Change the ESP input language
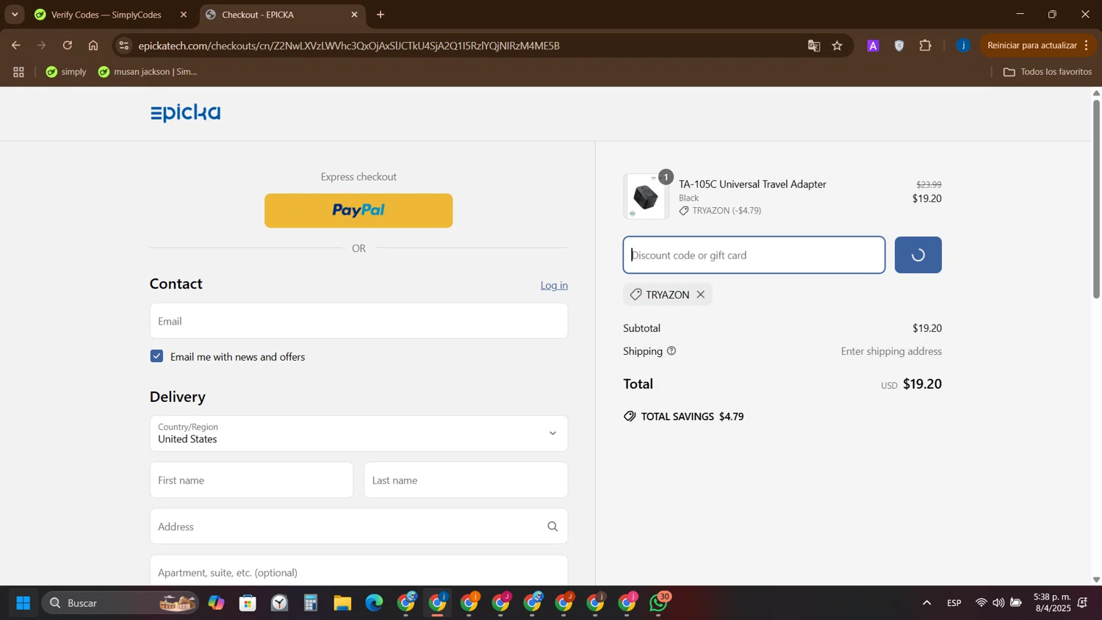Screen dimensions: 1102x620 pyautogui.click(x=954, y=603)
